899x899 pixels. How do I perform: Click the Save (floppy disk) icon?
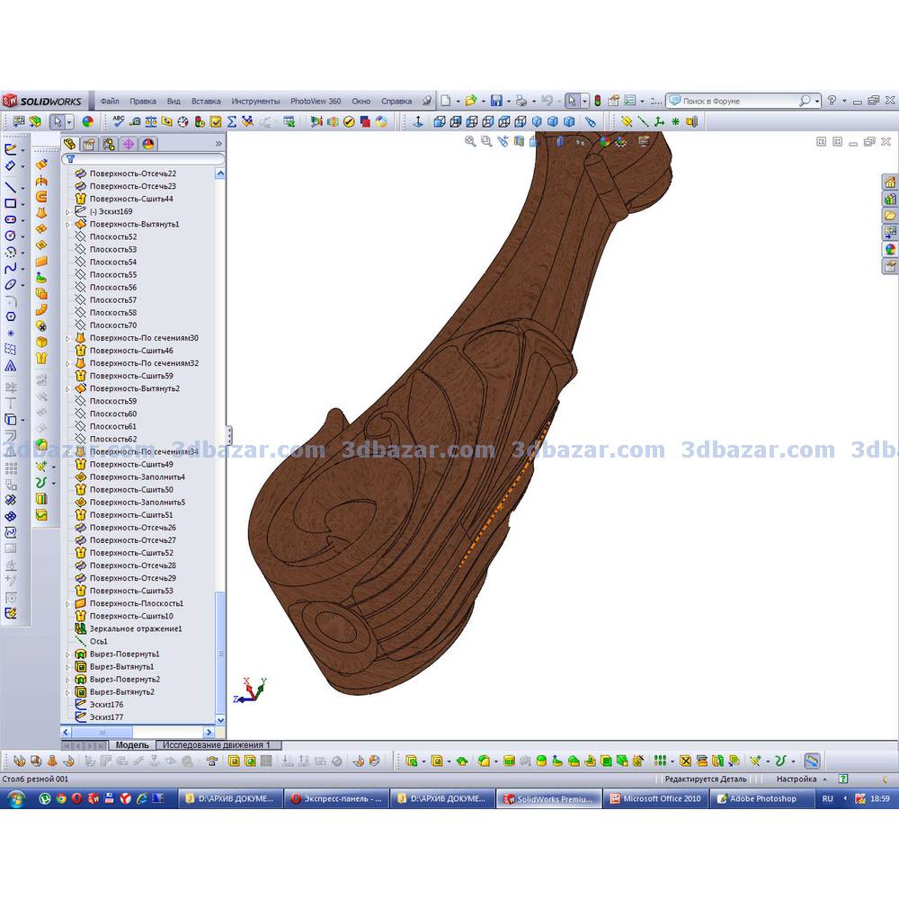click(x=495, y=101)
